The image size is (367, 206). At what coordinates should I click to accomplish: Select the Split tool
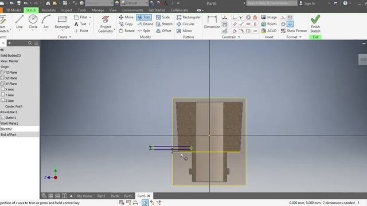coord(143,31)
